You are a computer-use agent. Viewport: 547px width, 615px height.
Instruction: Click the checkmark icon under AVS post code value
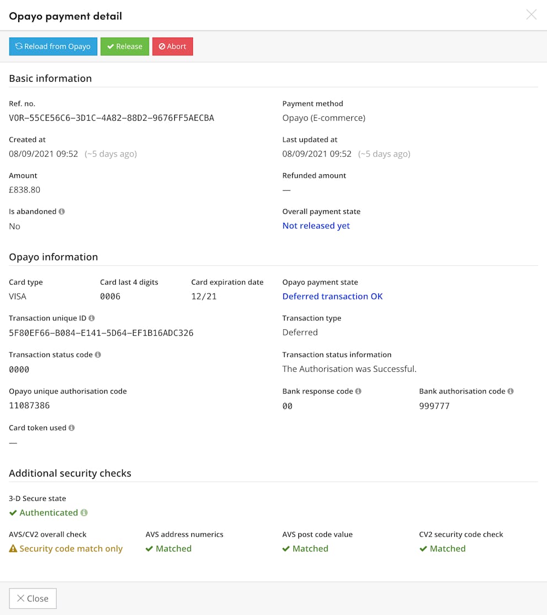[x=286, y=549]
